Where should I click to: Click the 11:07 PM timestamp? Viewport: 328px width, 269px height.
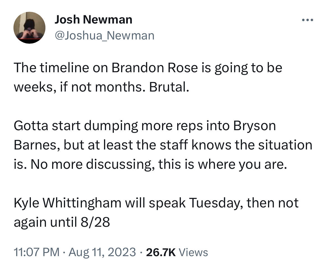pos(37,252)
